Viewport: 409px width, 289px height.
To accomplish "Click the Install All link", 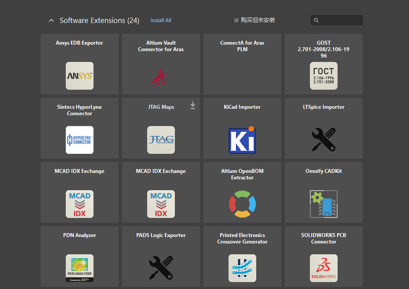I will pos(161,20).
